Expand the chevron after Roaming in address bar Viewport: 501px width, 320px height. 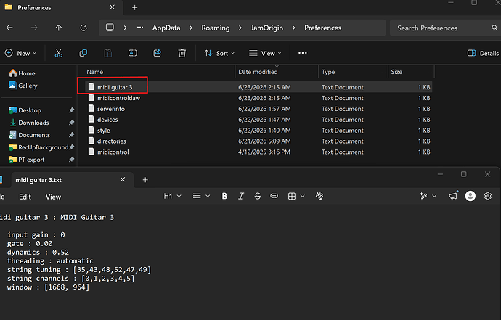240,28
